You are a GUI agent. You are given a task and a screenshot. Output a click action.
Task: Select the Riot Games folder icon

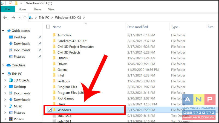pyautogui.click(x=54, y=98)
